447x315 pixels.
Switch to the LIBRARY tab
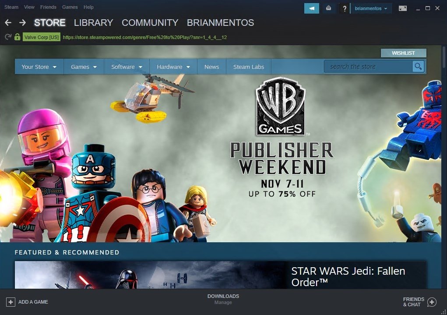tap(94, 22)
